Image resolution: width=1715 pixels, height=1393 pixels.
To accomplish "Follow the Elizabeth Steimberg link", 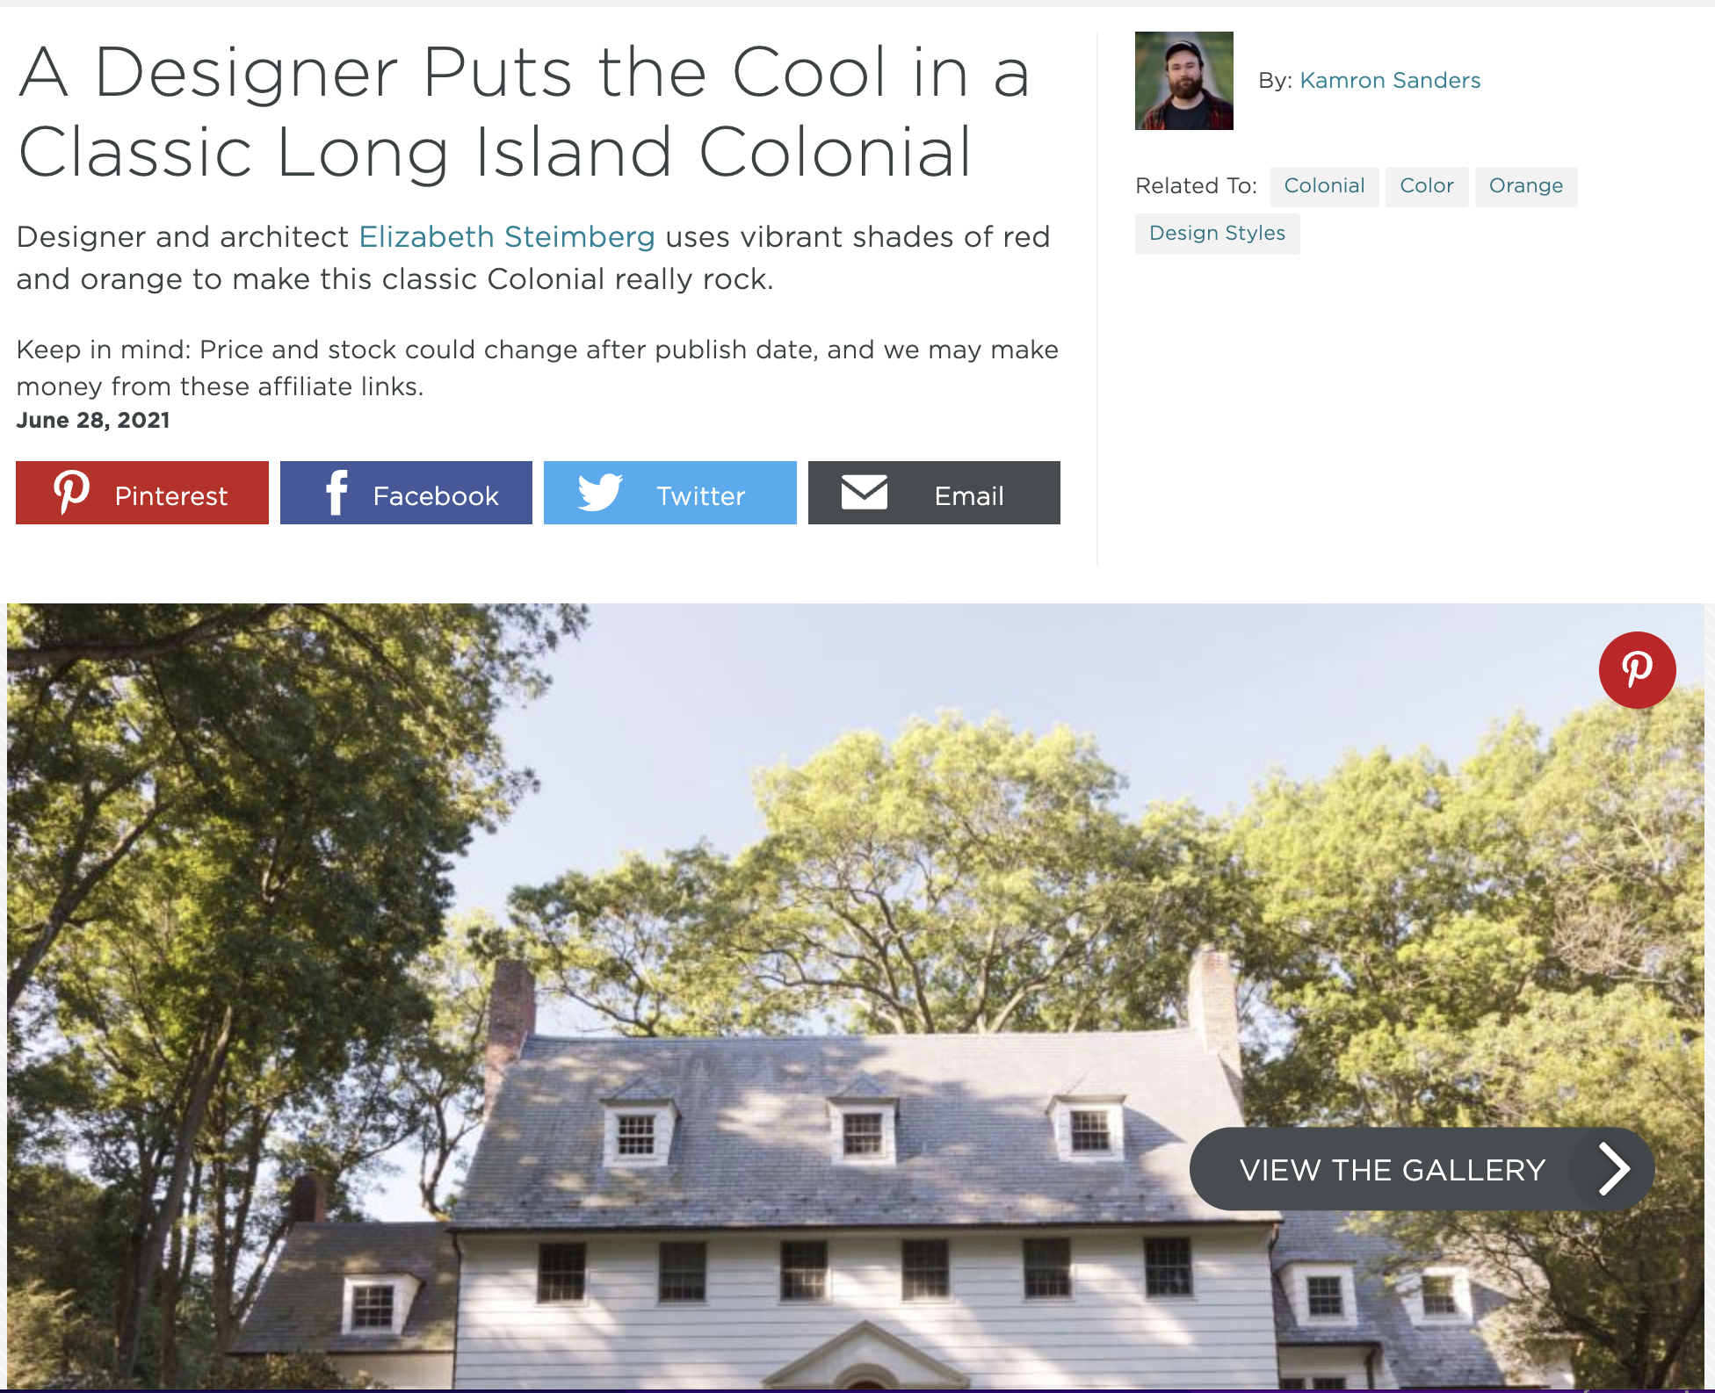I will 507,237.
